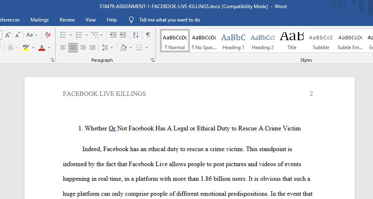Open the Change Case Aa dropdown
This screenshot has width=373, height=199.
(32, 35)
